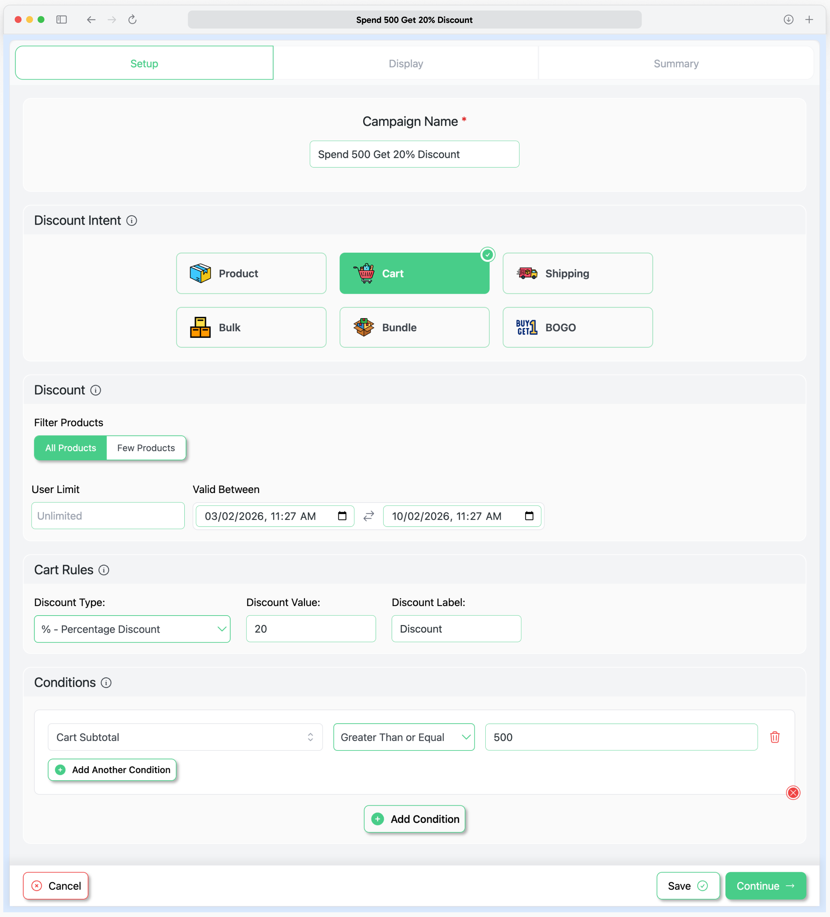Switch filter to Few Products
The image size is (830, 917).
coord(146,448)
